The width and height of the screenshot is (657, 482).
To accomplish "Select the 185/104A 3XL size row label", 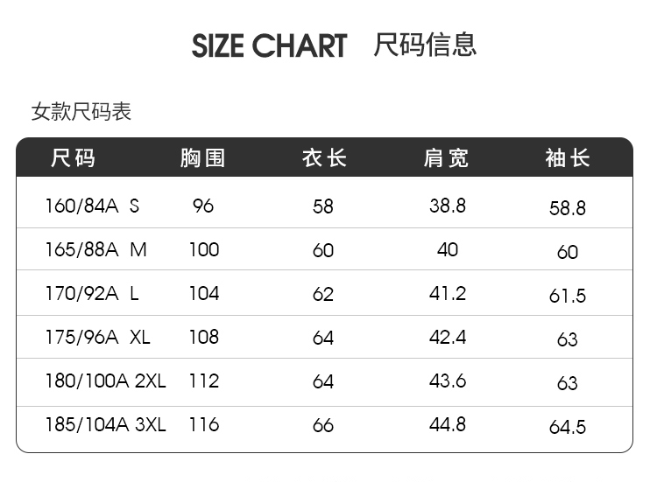I will [x=105, y=425].
